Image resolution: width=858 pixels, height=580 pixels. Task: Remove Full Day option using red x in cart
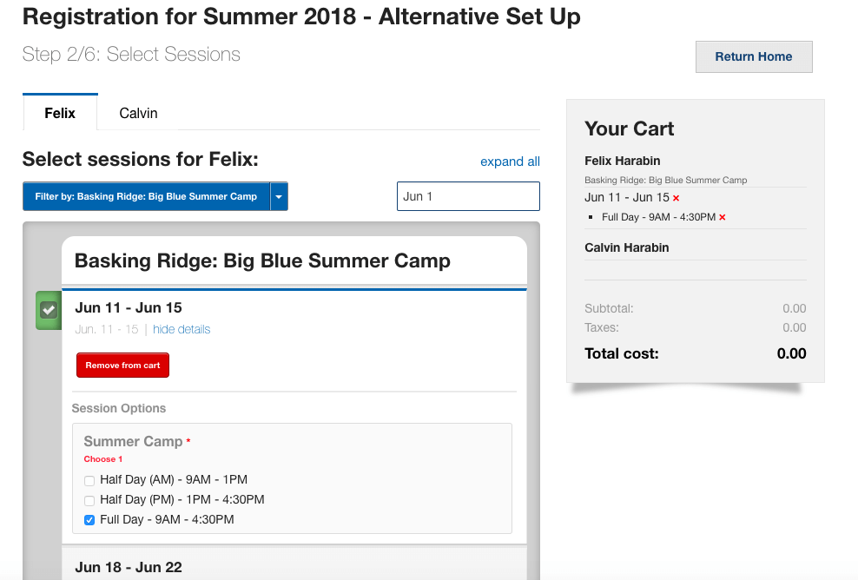point(722,217)
